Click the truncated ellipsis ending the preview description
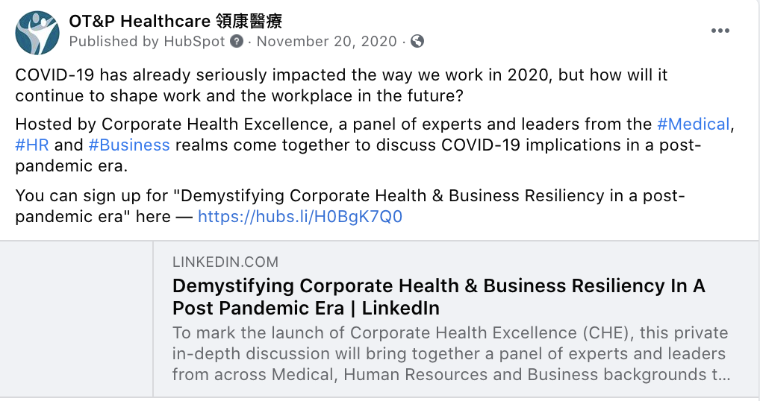Viewport: 760px width, 401px height. point(723,376)
